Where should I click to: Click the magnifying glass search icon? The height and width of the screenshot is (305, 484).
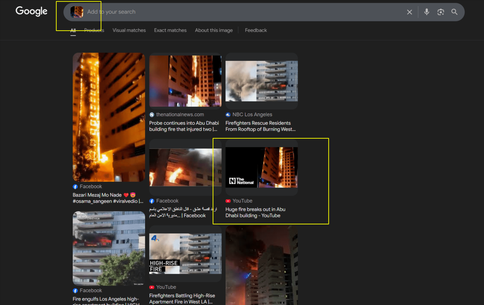(454, 12)
